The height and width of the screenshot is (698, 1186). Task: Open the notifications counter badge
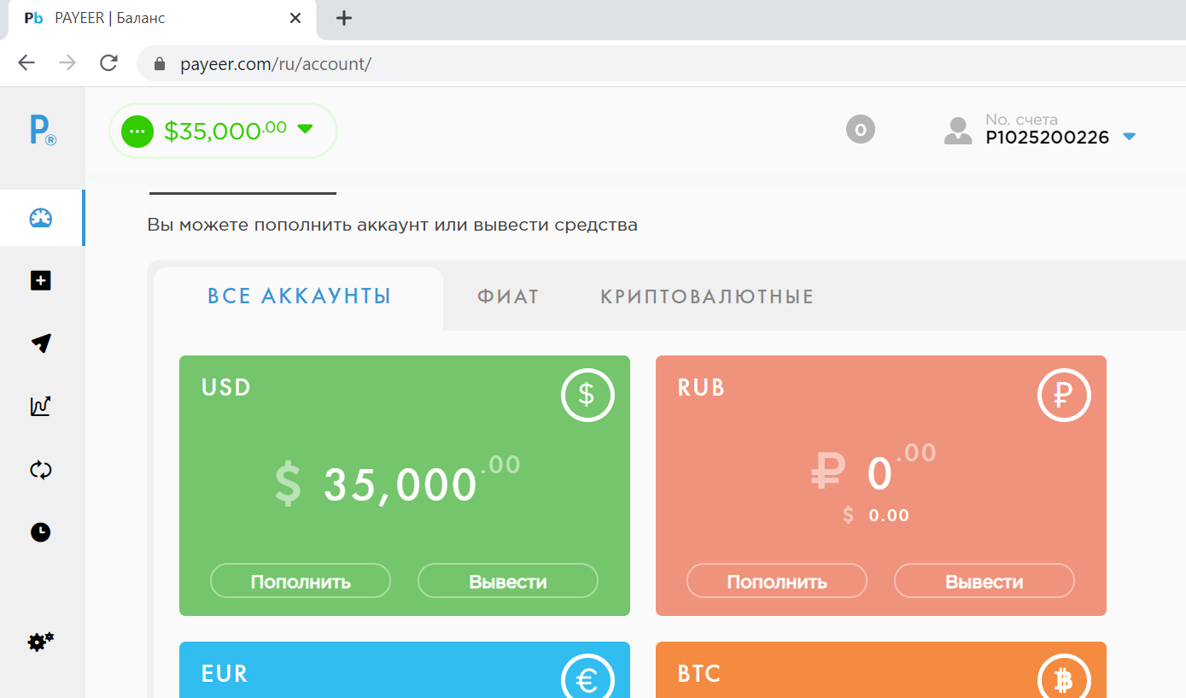pos(861,130)
